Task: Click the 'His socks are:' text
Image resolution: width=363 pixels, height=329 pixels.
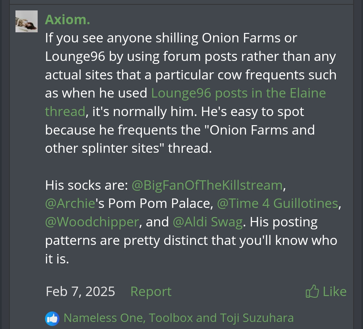Action: (86, 185)
